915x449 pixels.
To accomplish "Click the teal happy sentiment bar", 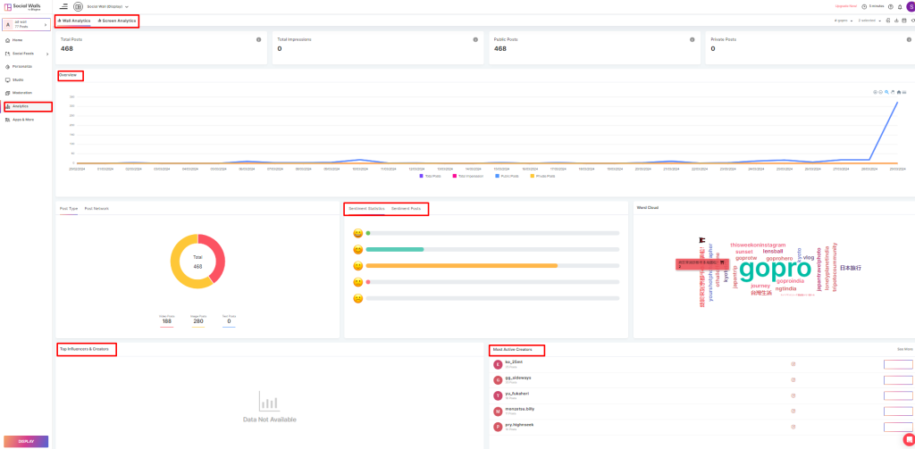I will 394,249.
